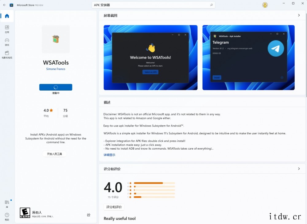
Task: Click the 5-star rating bar
Action: (x=154, y=183)
